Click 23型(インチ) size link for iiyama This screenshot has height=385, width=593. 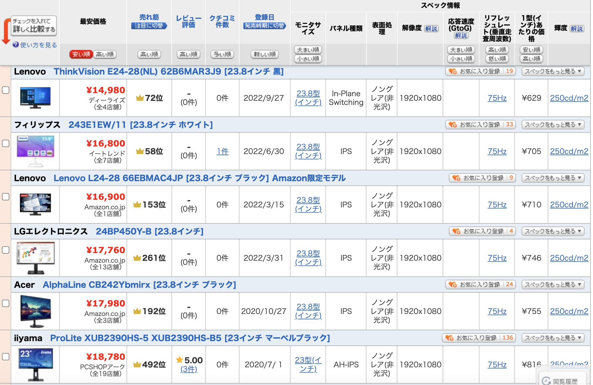[x=308, y=364]
